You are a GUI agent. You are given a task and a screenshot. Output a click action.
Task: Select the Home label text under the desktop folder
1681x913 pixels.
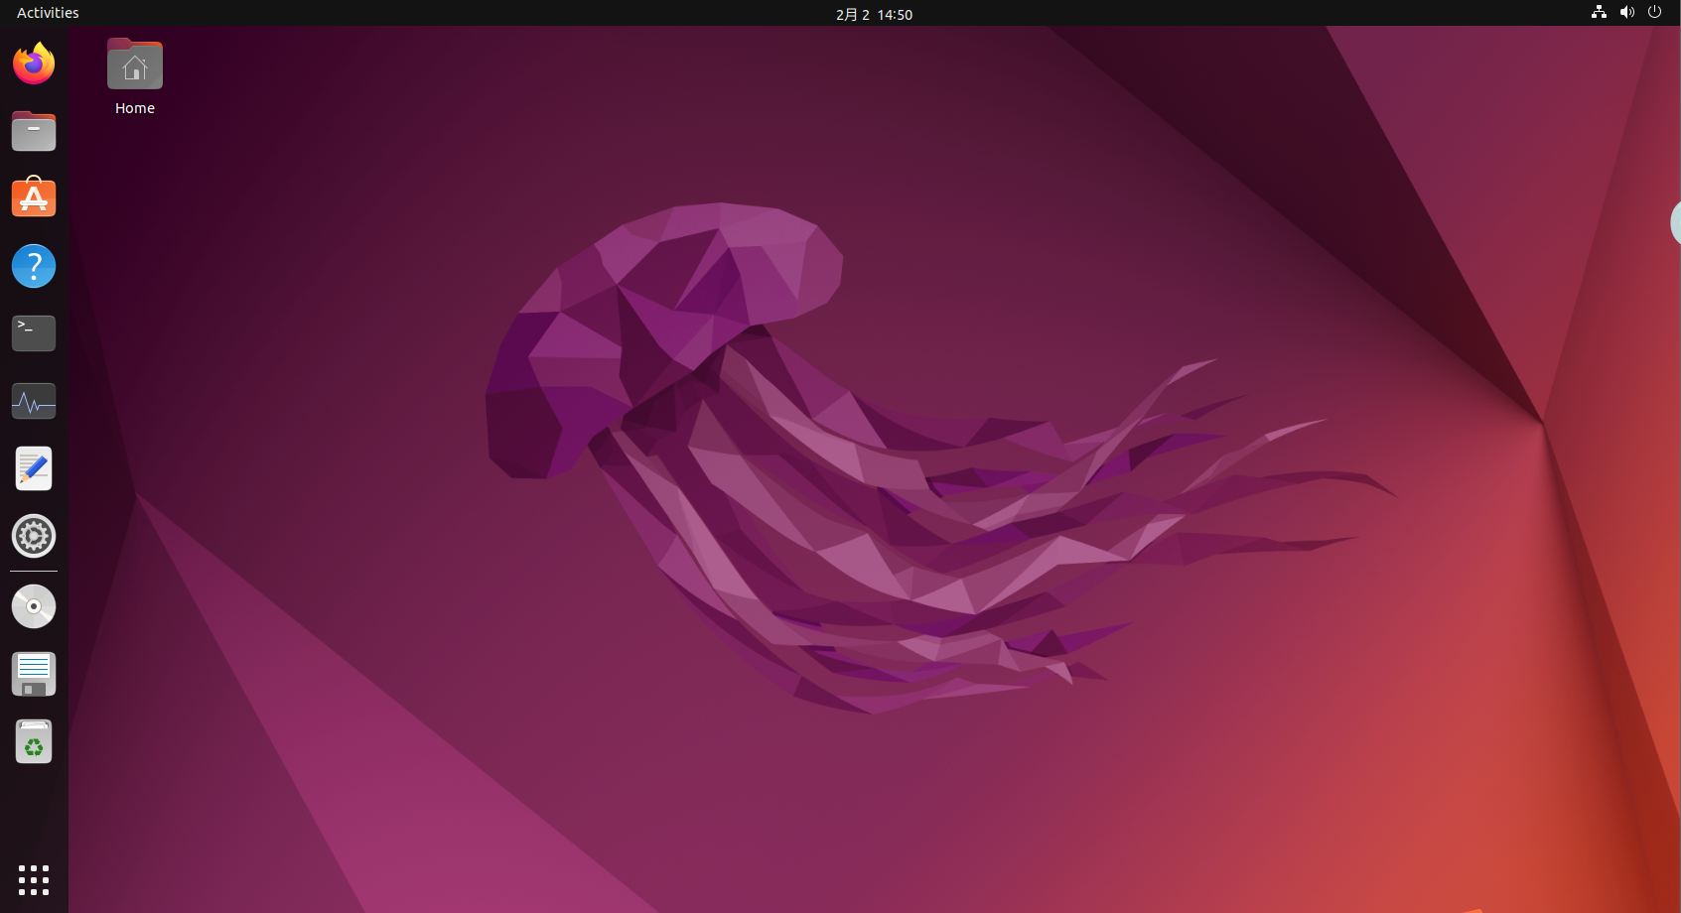click(135, 108)
